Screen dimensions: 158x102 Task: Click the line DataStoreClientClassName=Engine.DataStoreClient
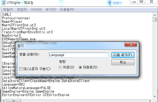[x=46, y=81]
